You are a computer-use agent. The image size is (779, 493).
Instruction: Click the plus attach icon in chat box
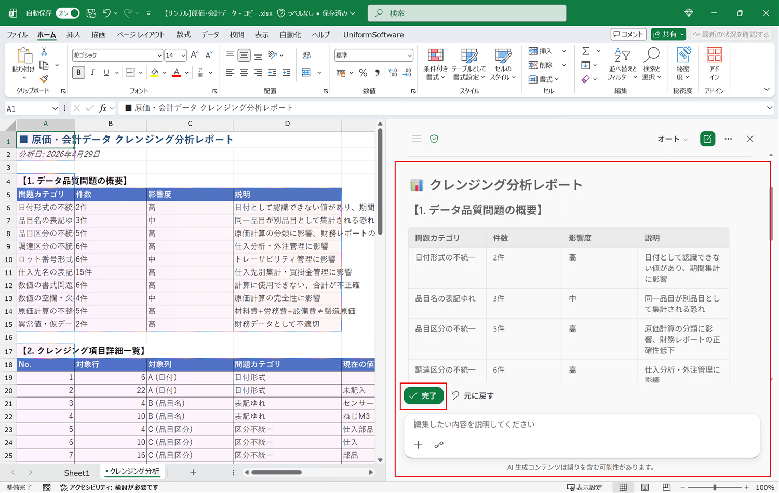419,445
